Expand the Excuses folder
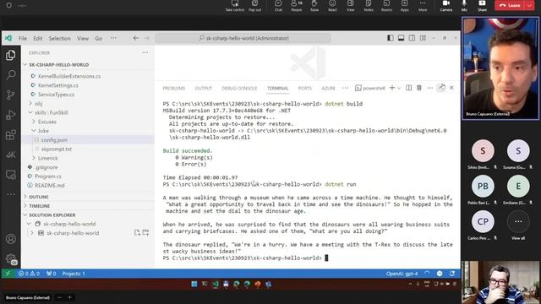The width and height of the screenshot is (541, 304). point(47,122)
